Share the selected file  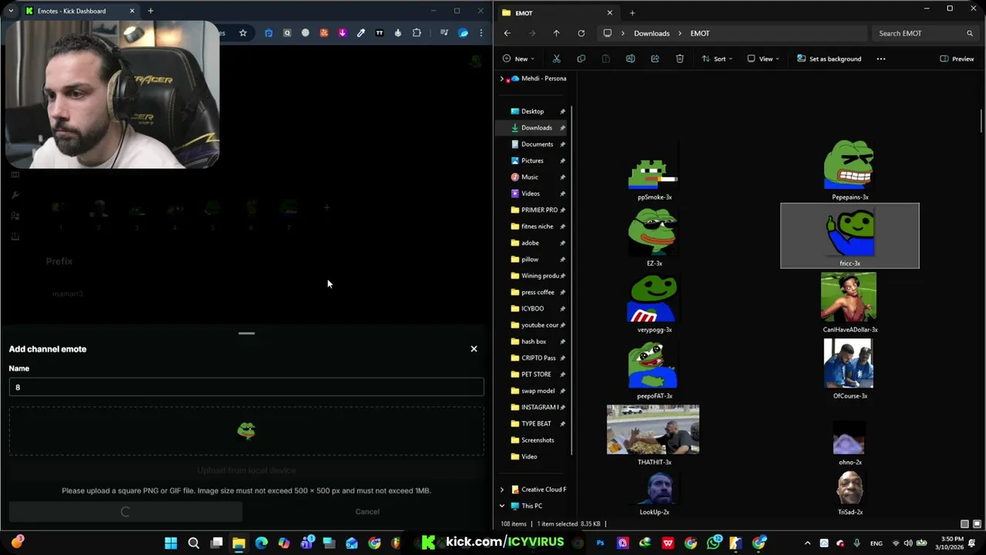click(x=655, y=59)
